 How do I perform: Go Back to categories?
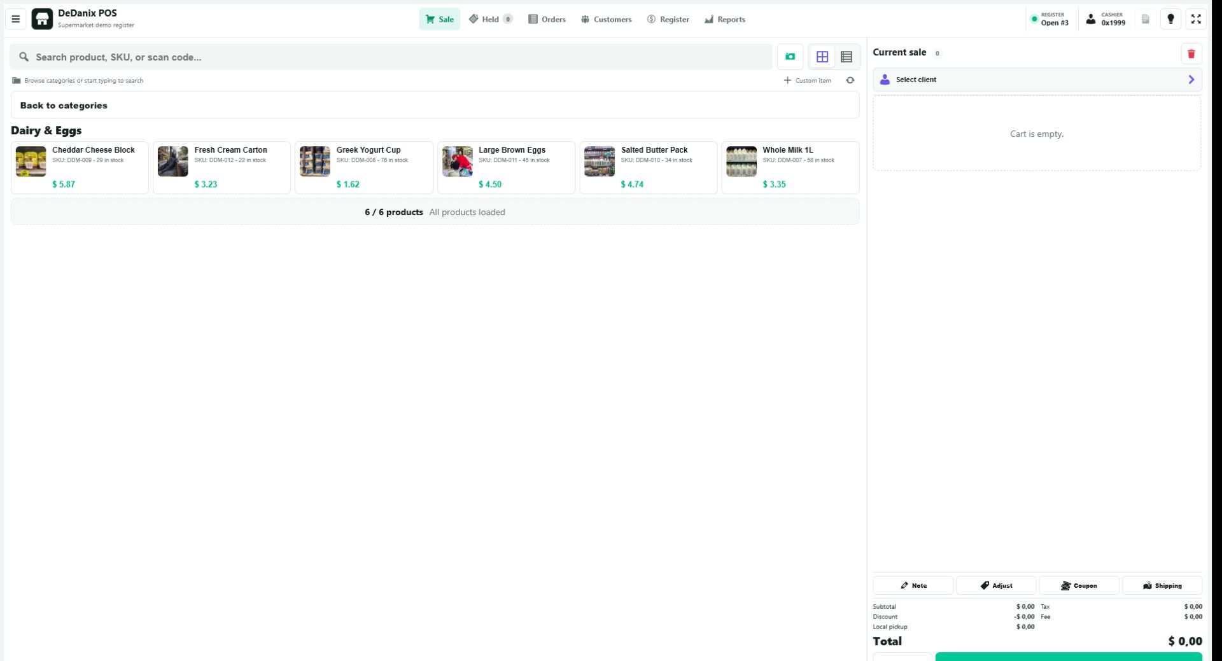coord(435,105)
